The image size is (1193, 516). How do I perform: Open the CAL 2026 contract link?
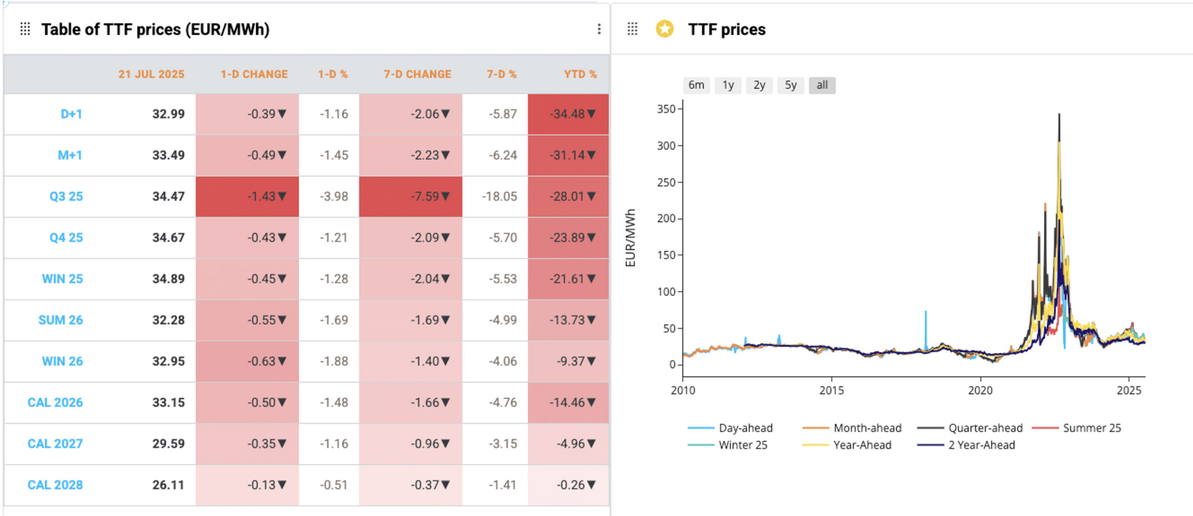(55, 402)
